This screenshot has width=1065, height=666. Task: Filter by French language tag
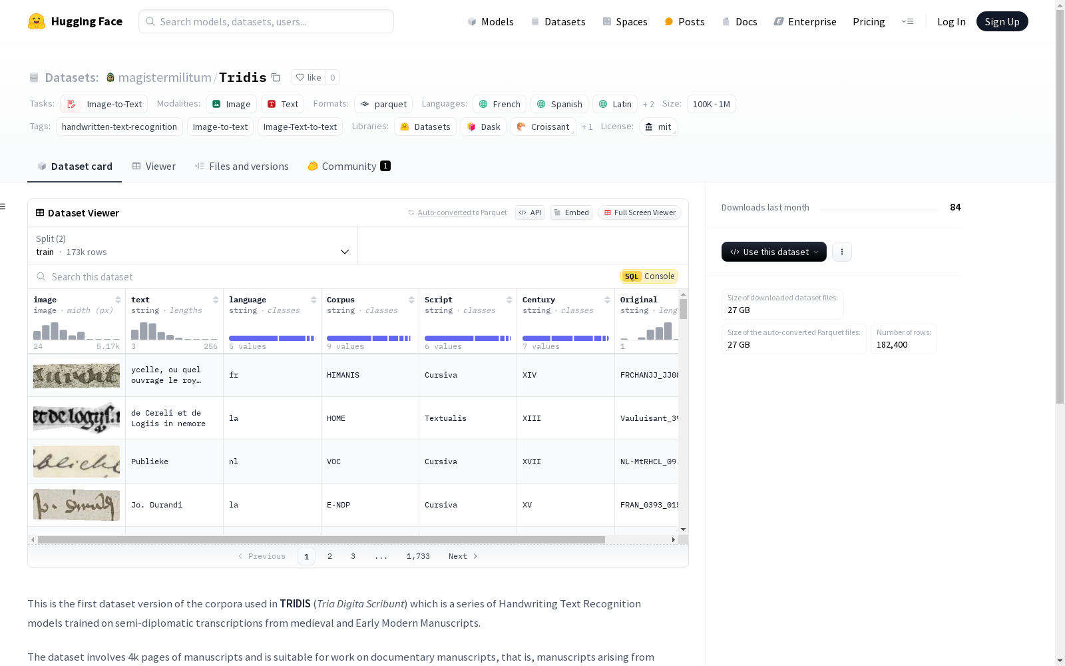499,104
